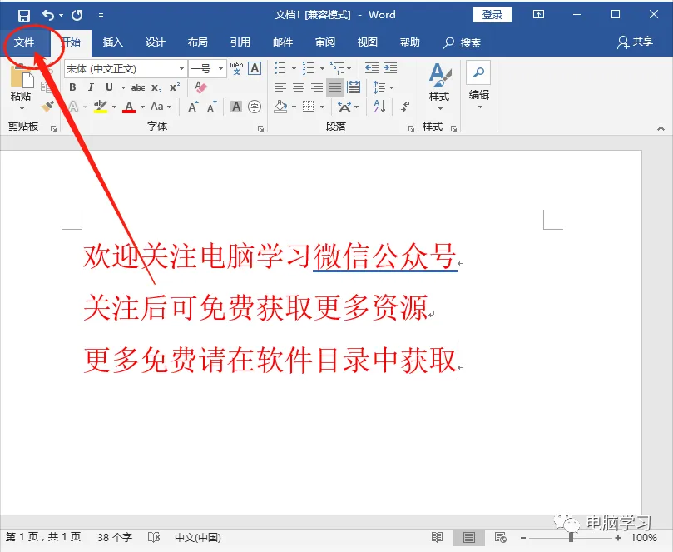Click the enclosed characters 字 icon
Viewport: 673px width, 552px height.
(x=255, y=106)
